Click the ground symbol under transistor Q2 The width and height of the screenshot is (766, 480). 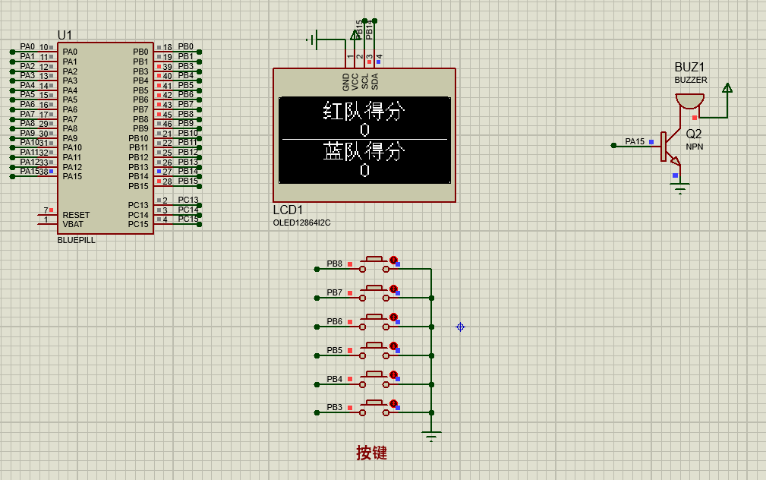pyautogui.click(x=679, y=187)
